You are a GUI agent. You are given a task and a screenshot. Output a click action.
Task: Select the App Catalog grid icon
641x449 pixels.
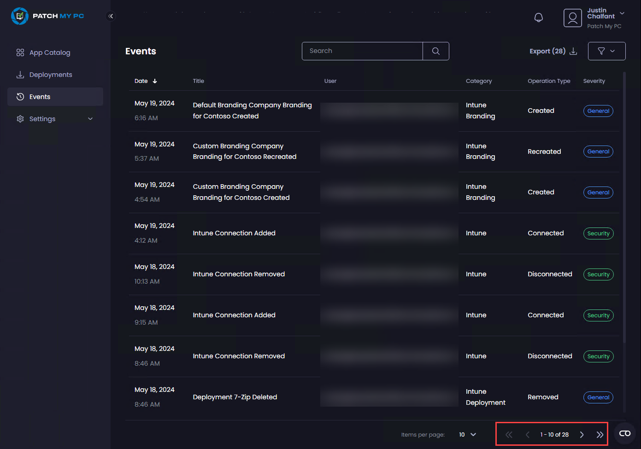(x=20, y=52)
